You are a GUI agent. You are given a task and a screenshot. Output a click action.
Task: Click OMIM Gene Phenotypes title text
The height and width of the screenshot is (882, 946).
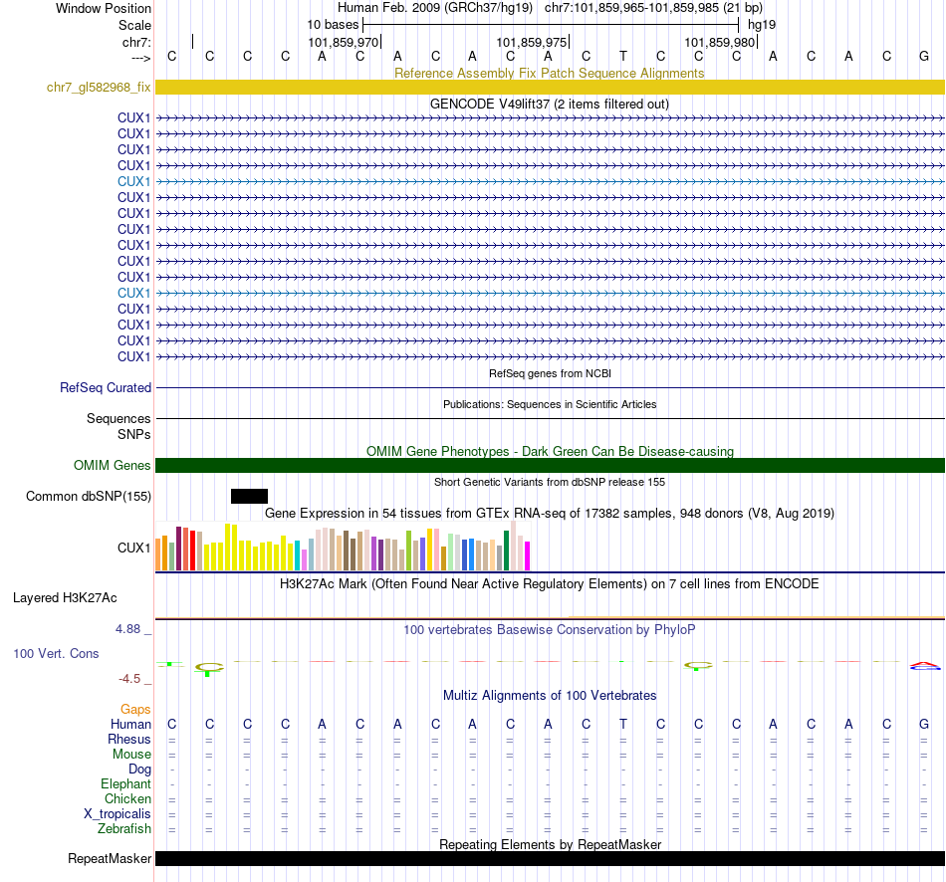pos(551,451)
